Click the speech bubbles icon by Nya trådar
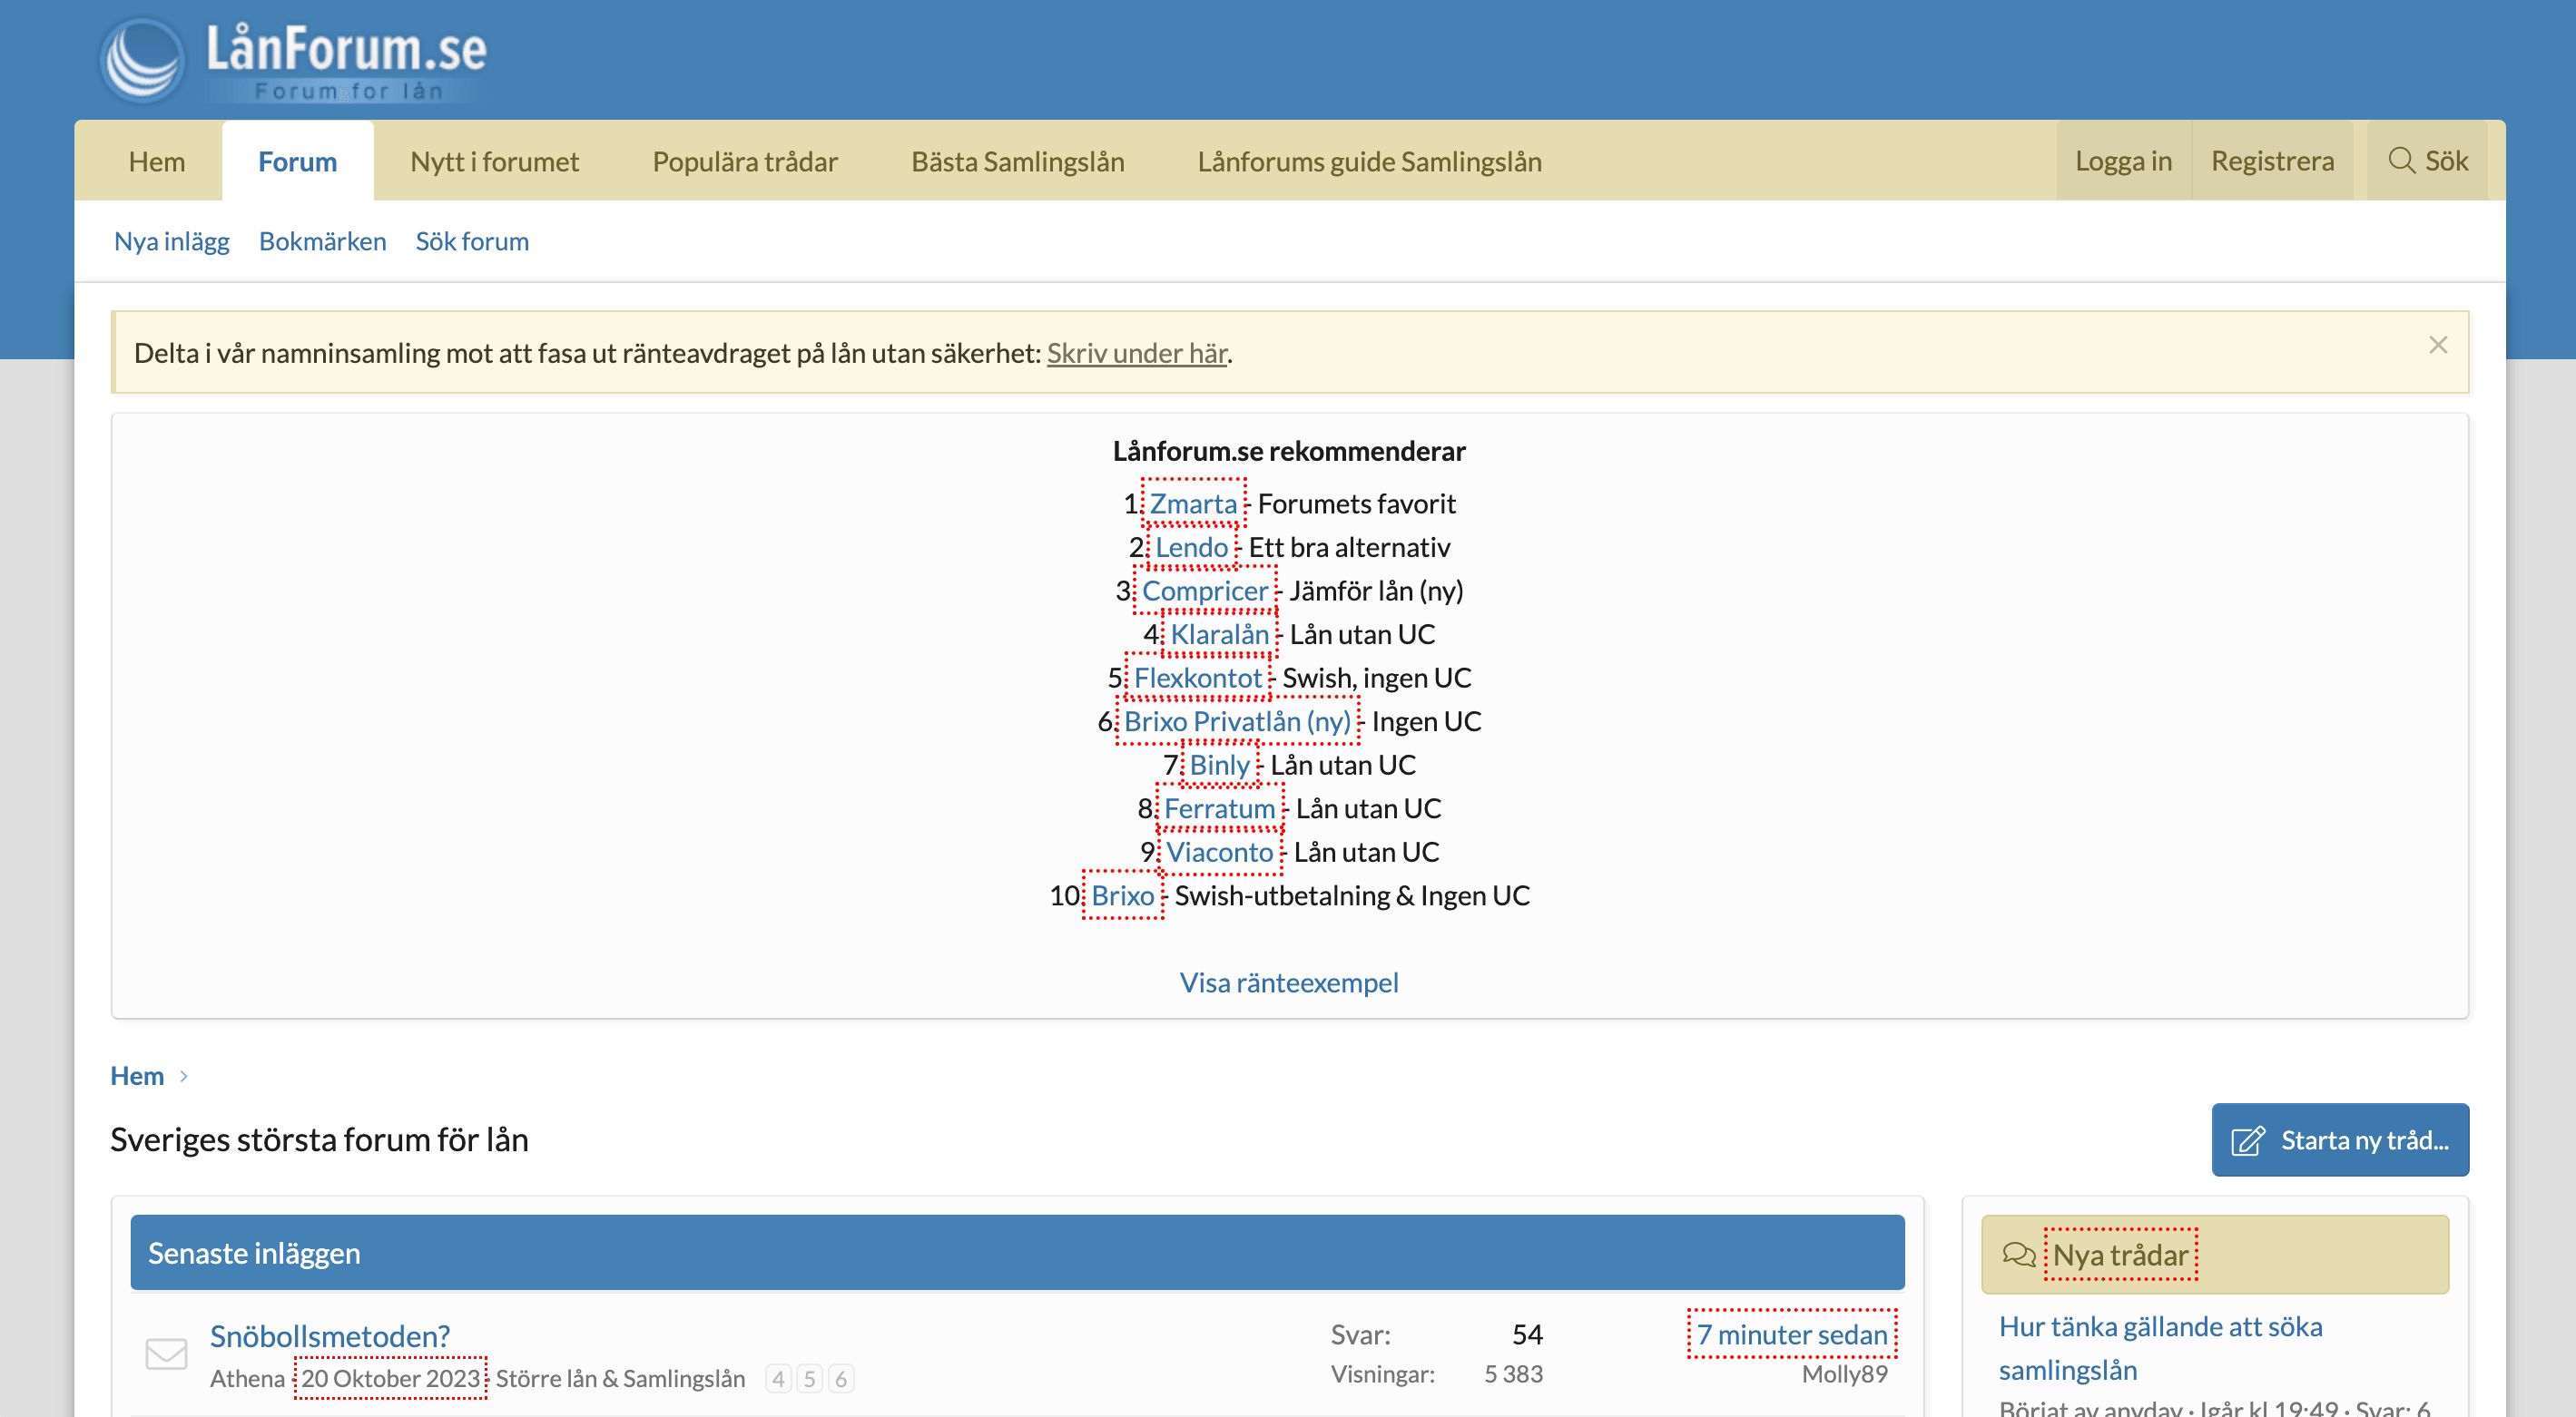This screenshot has height=1417, width=2576. click(x=2018, y=1254)
